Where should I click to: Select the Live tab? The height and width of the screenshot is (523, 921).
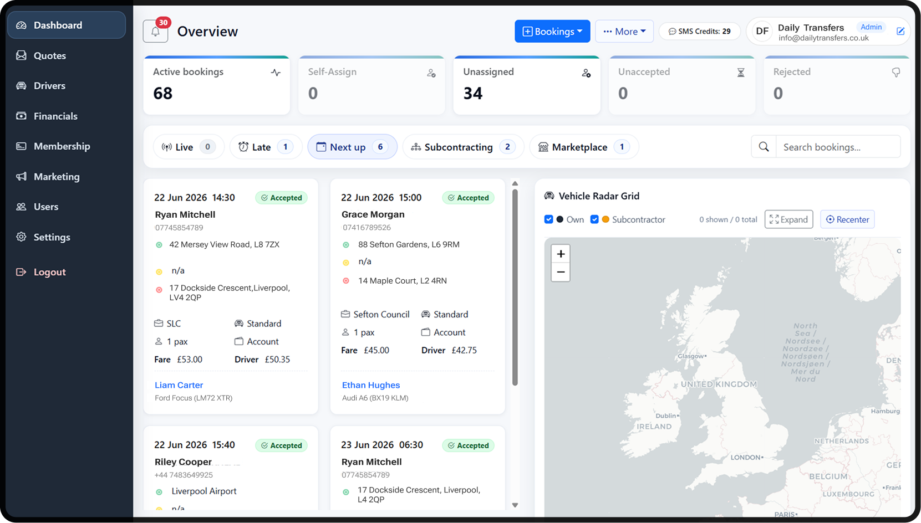[189, 147]
